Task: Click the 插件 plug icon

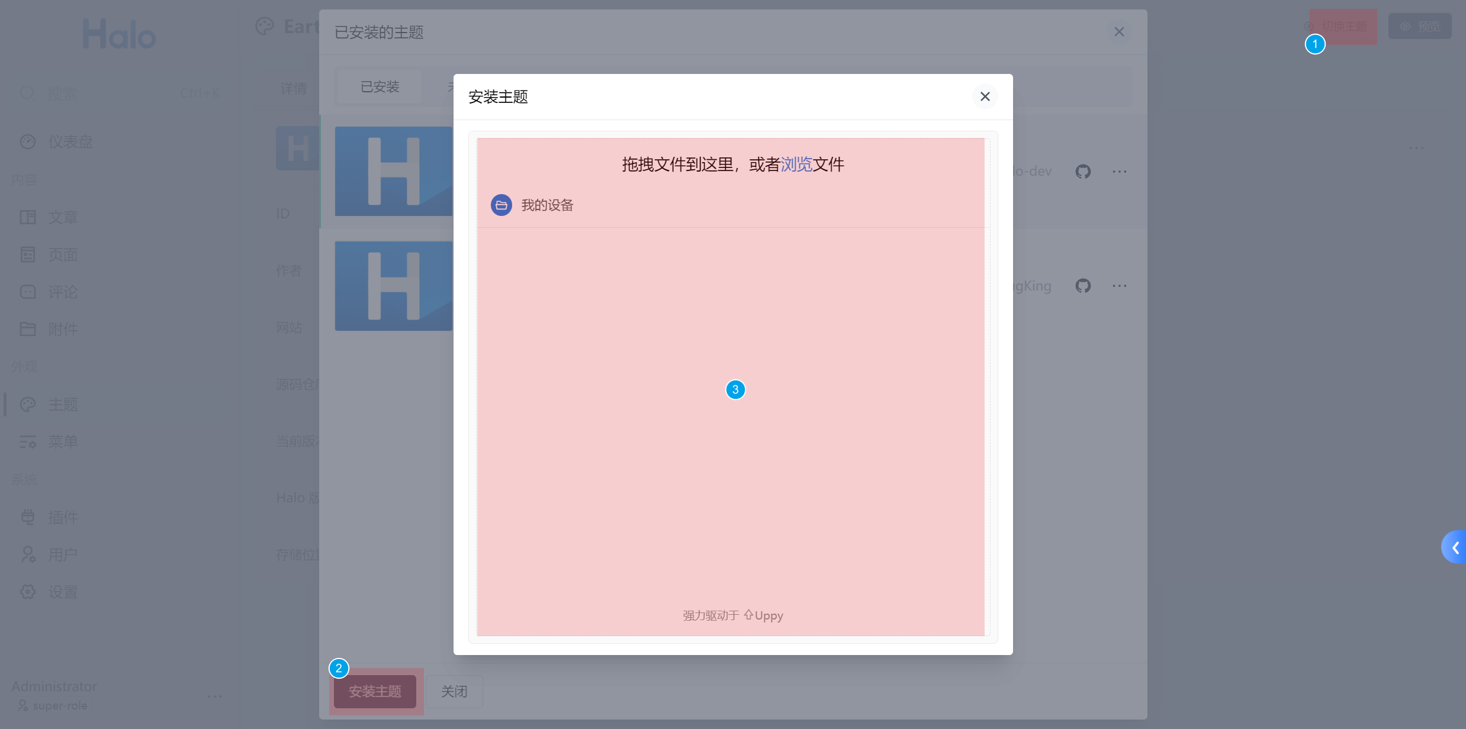Action: point(28,518)
